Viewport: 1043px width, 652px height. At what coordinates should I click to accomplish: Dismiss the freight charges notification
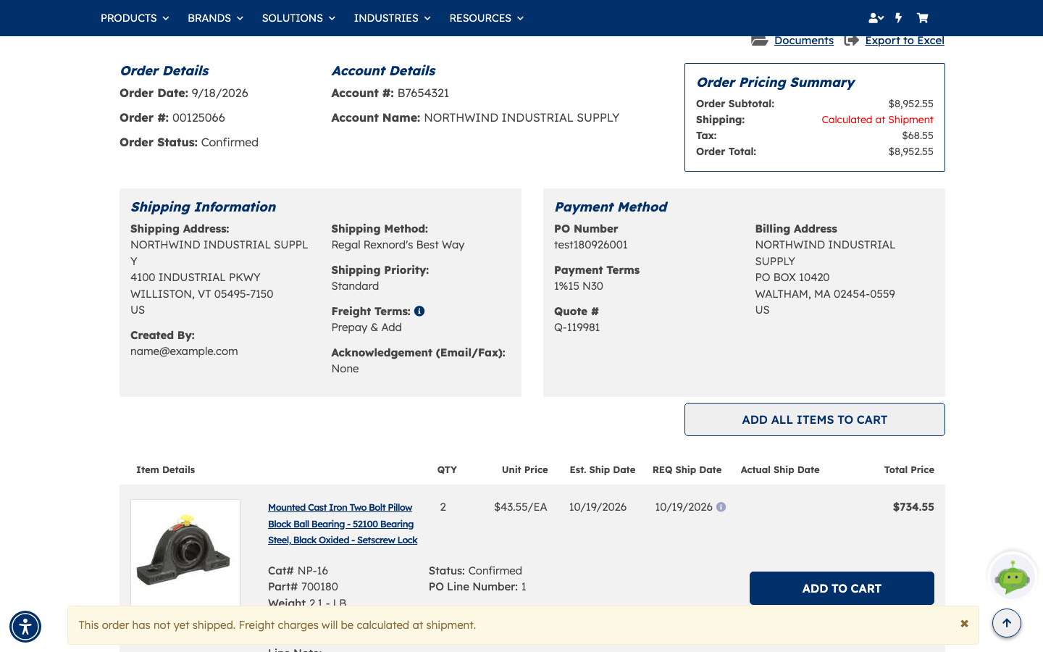tap(964, 624)
